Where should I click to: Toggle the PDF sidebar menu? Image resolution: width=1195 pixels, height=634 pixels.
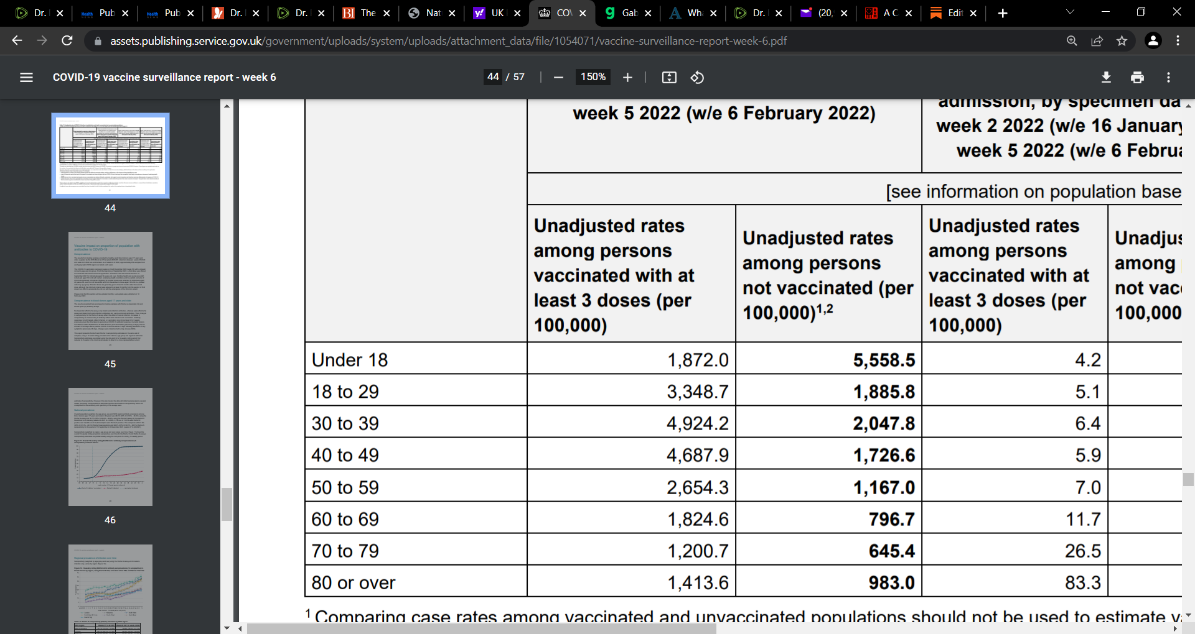pyautogui.click(x=26, y=77)
